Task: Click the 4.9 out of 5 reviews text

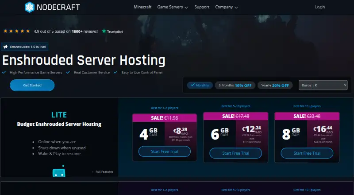Action: pyautogui.click(x=65, y=31)
